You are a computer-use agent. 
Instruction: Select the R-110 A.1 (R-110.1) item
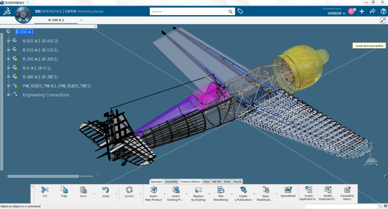click(40, 50)
